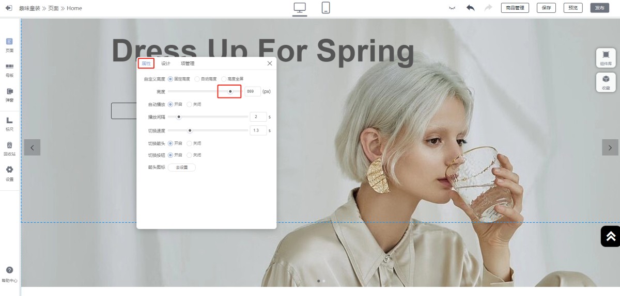Open the 页面 pages panel icon
620x296 pixels.
pyautogui.click(x=9, y=44)
